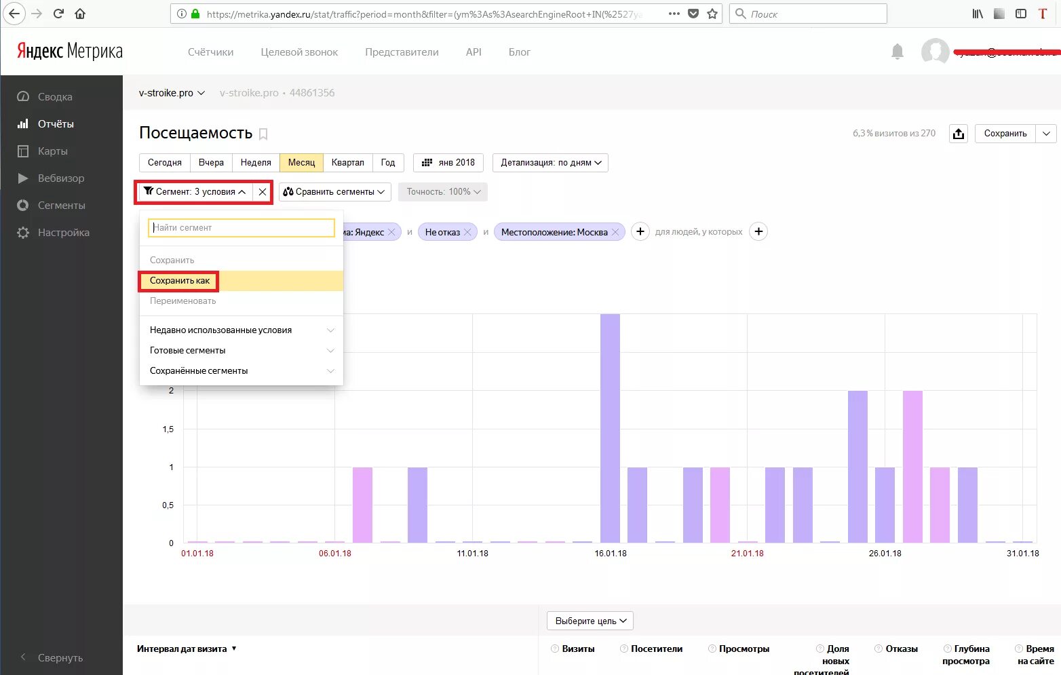Click the browser address bar URL
Screen dimensions: 1061x675
[x=424, y=14]
